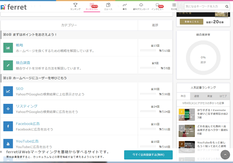
Task: Open the ベクター素材 ranking article title
Action: tap(212, 130)
